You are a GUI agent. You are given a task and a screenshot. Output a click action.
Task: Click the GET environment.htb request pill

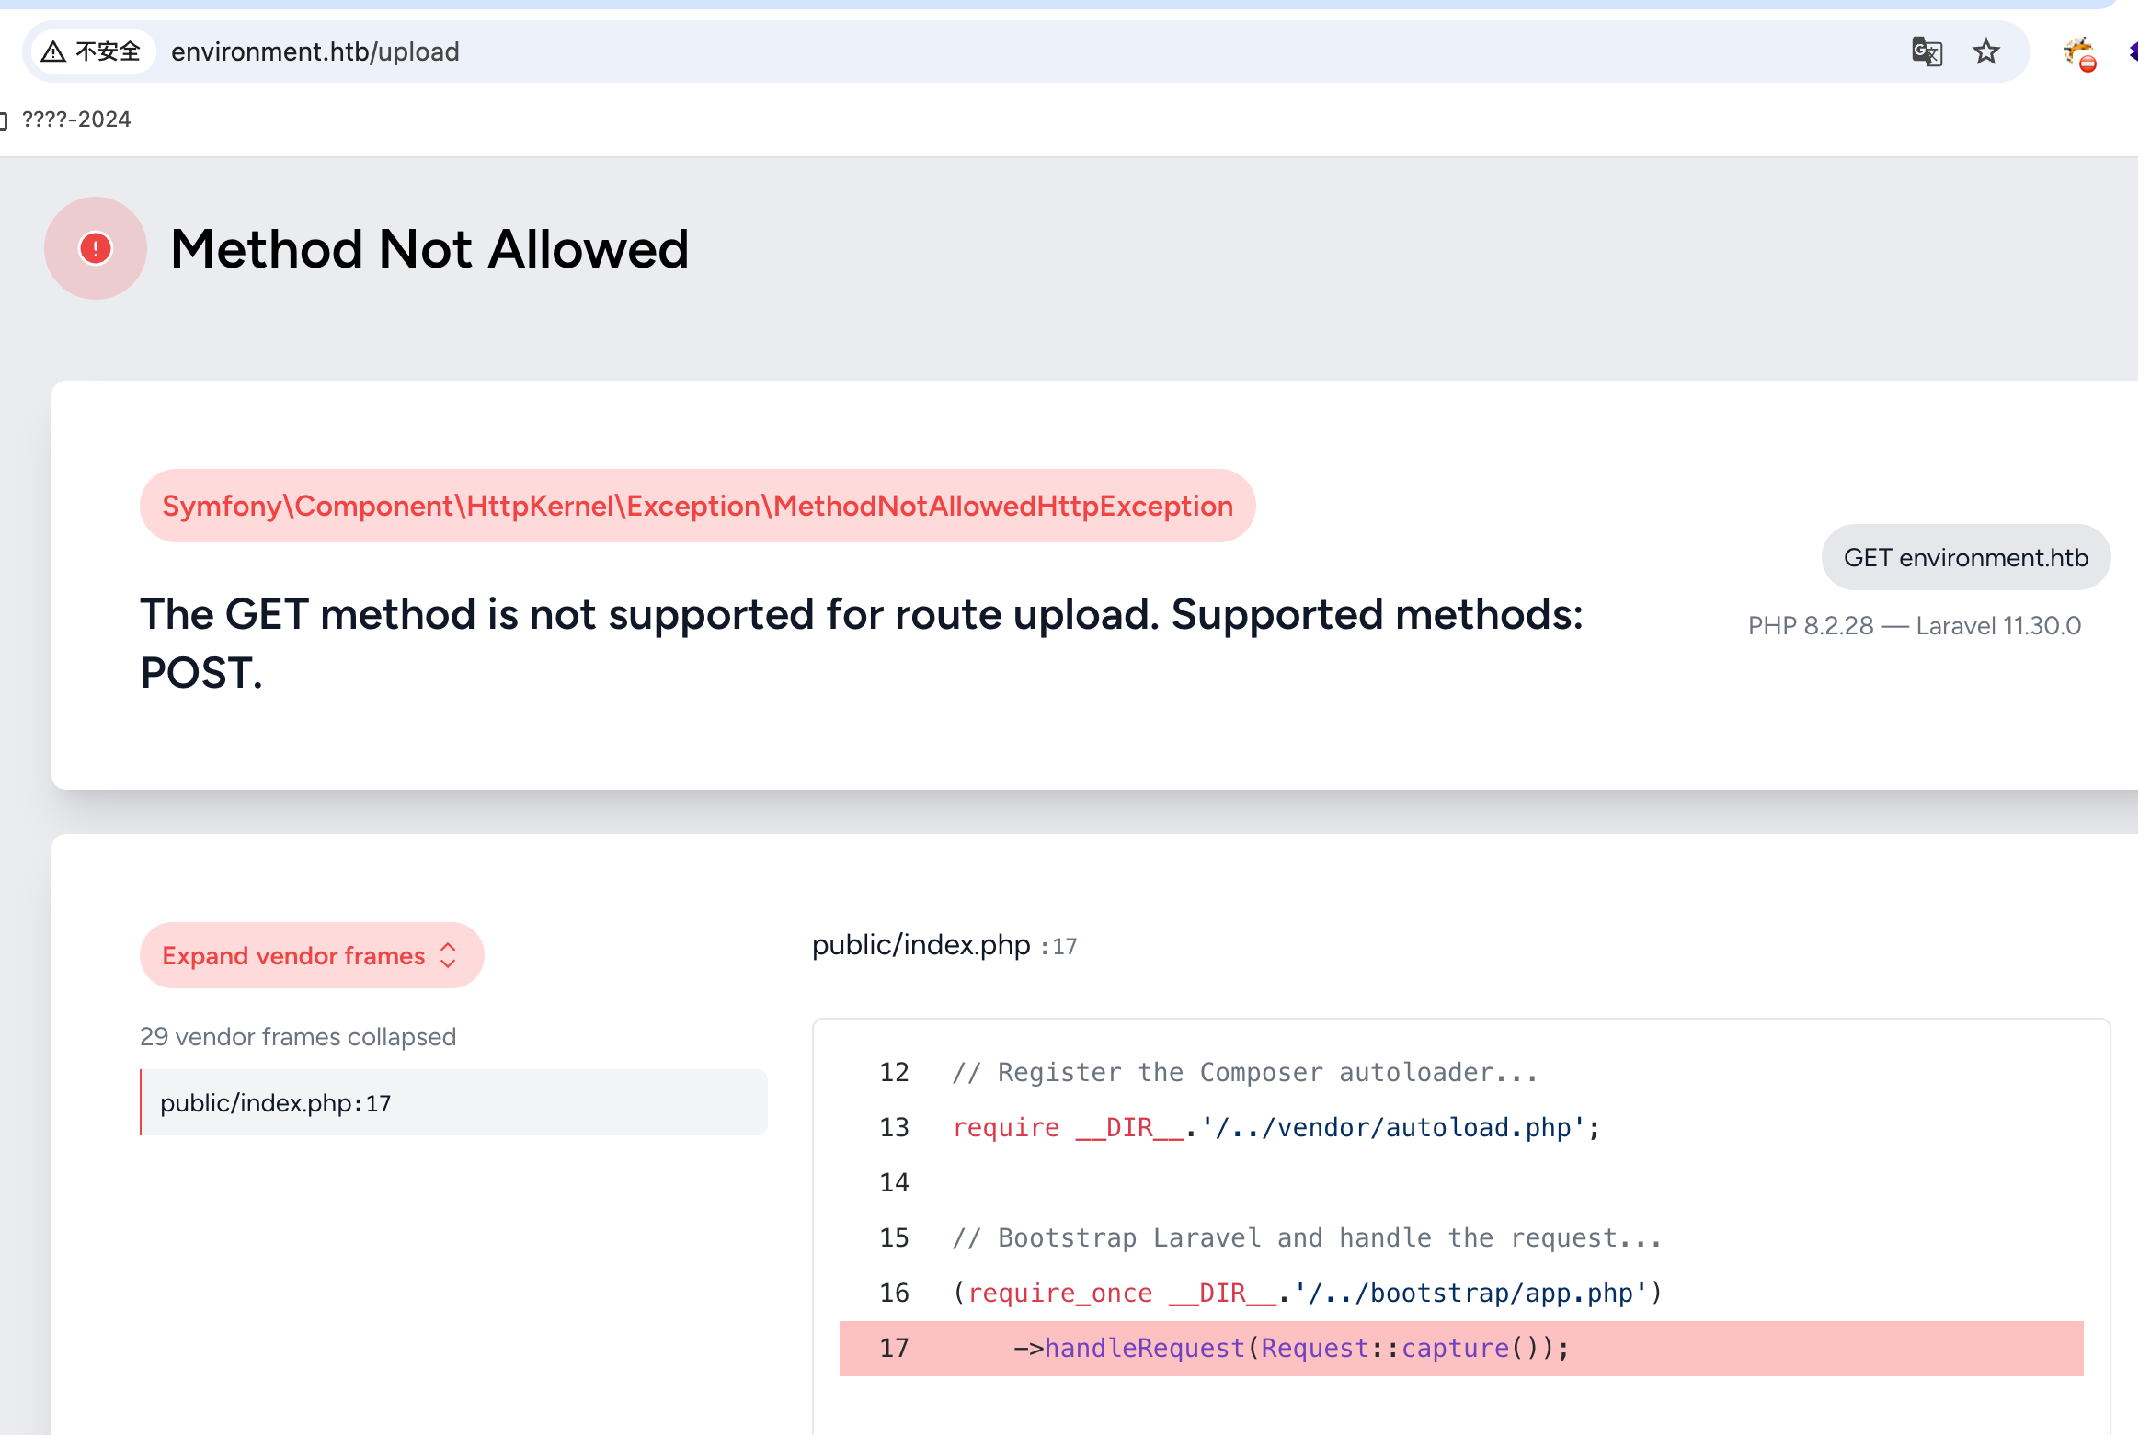click(x=1966, y=557)
